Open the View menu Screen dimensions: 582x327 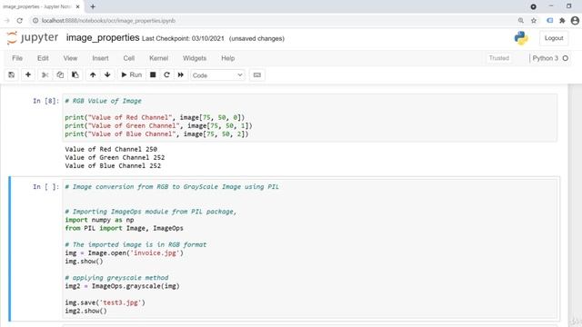pyautogui.click(x=70, y=58)
